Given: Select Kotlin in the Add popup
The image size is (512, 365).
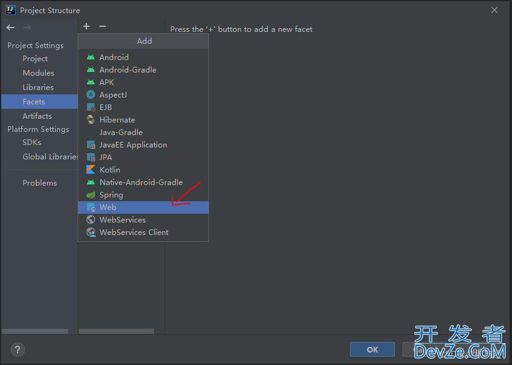Looking at the screenshot, I should coord(143,169).
